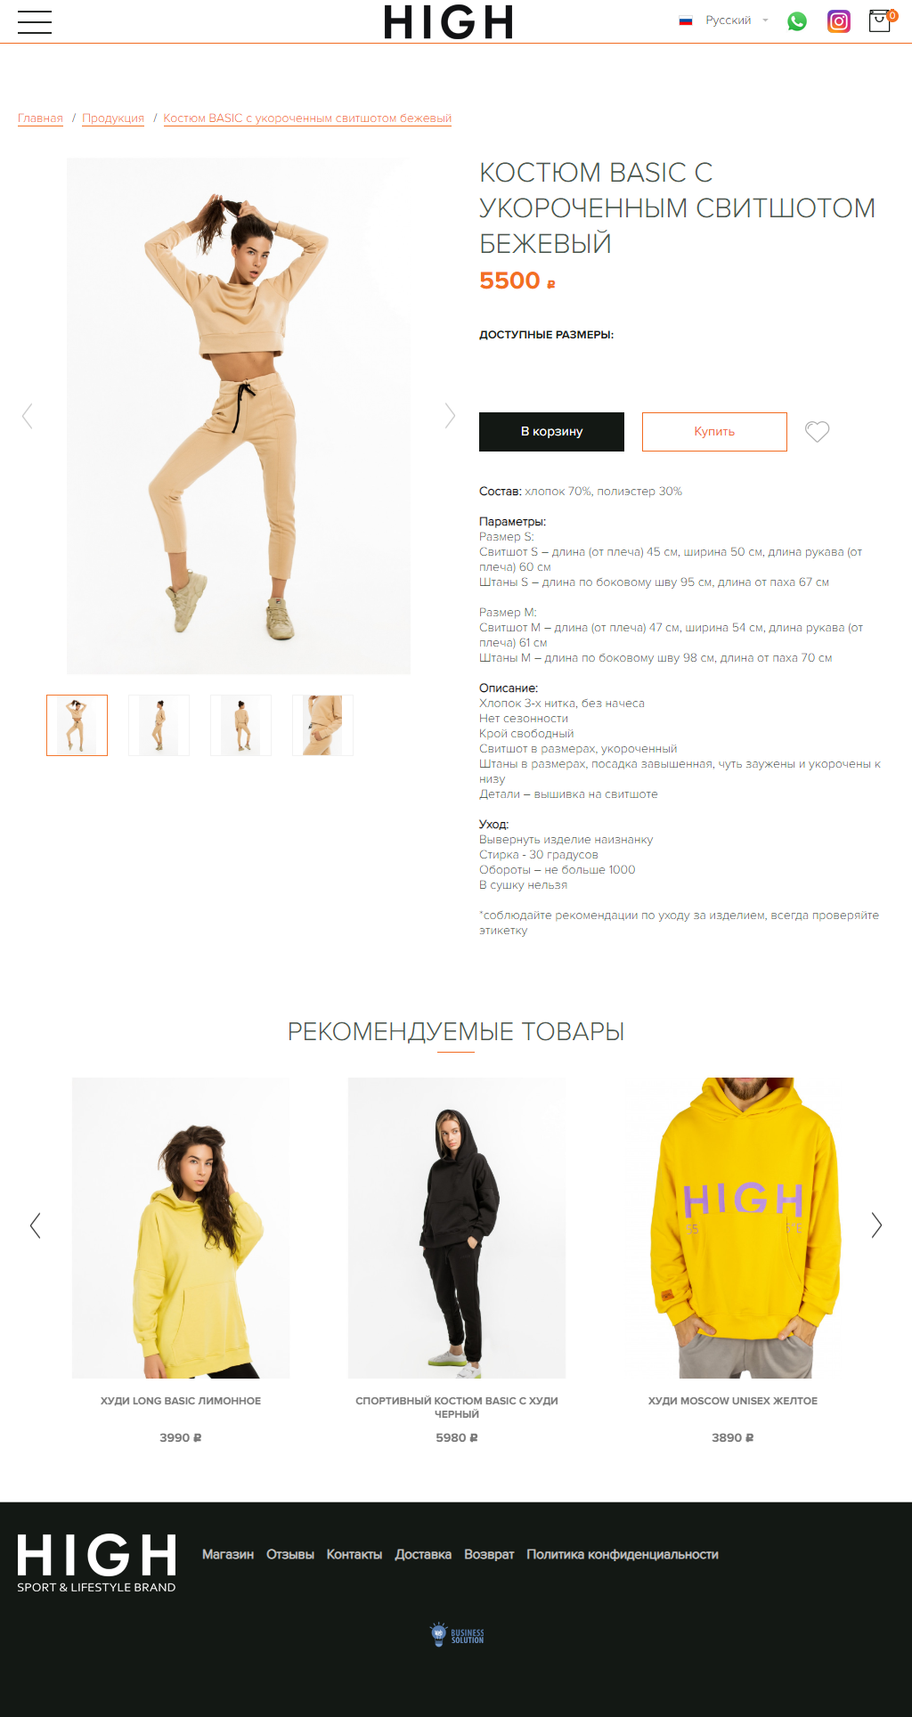Open the hamburger menu
This screenshot has width=912, height=1717.
(35, 22)
